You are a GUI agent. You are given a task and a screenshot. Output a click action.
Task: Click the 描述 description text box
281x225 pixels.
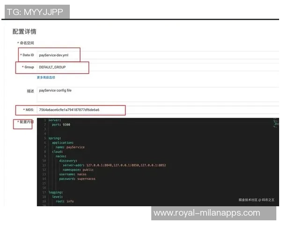pyautogui.click(x=155, y=93)
